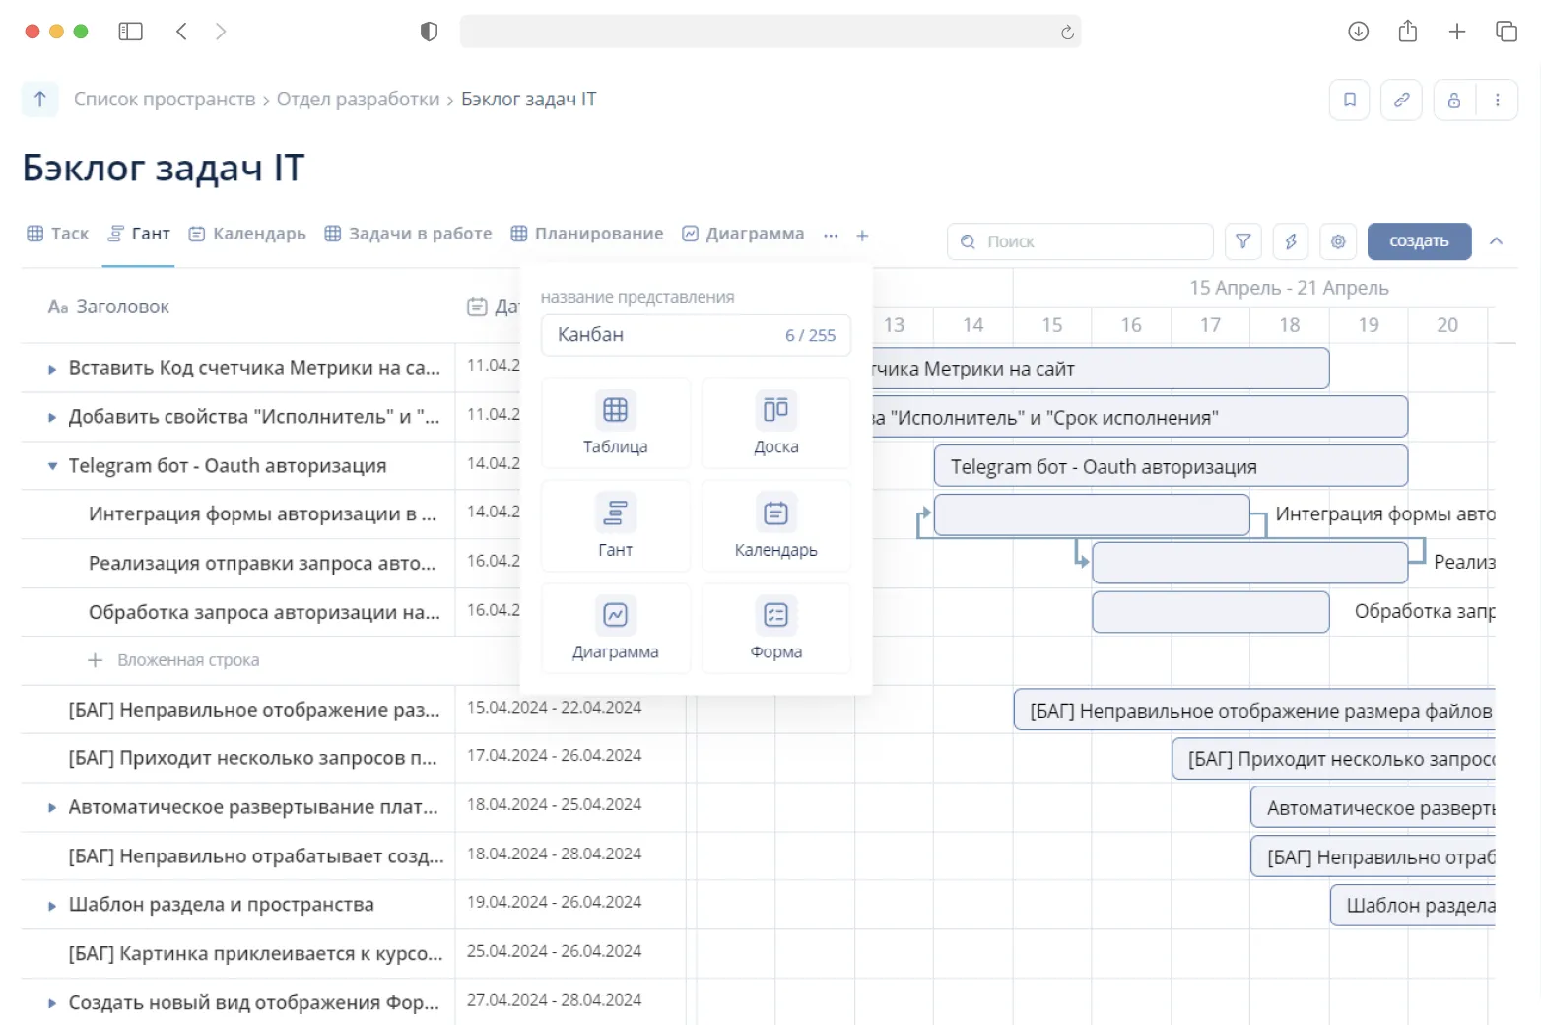Open the filter icon next to search
This screenshot has height=1025, width=1541.
click(1243, 241)
